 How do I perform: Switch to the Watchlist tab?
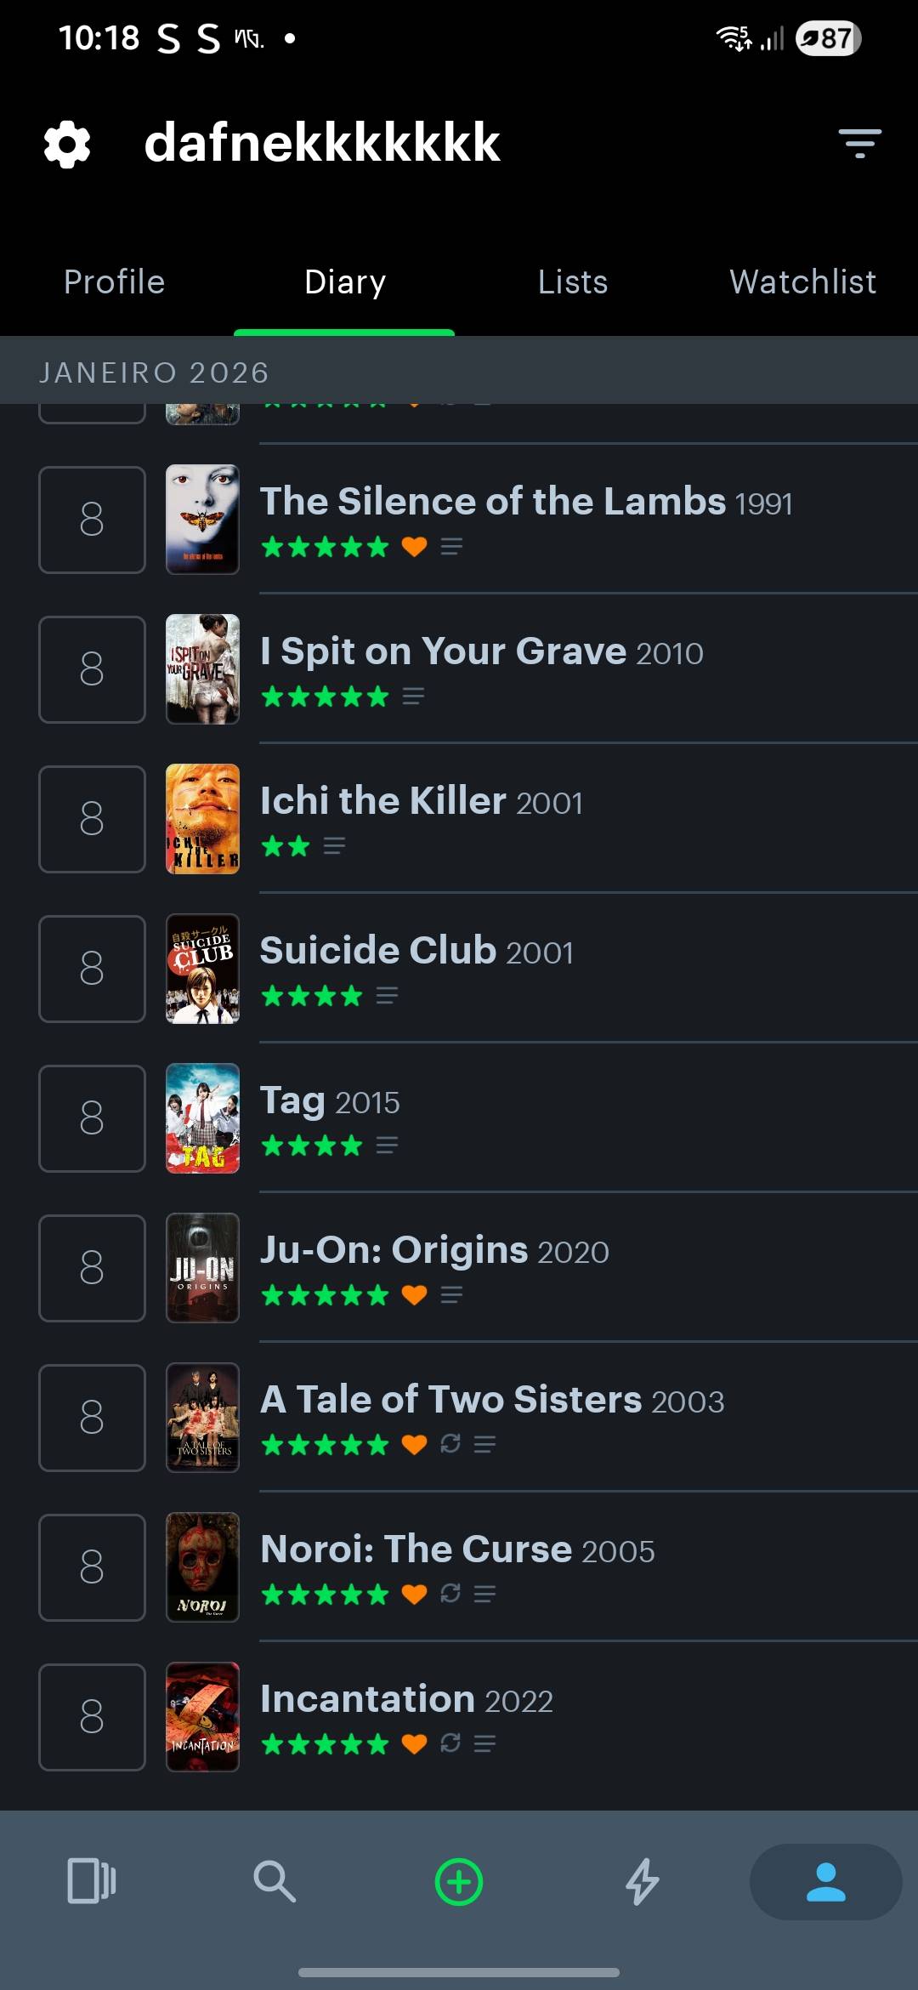pyautogui.click(x=802, y=282)
